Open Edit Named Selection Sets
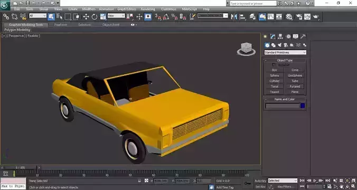 click(193, 16)
